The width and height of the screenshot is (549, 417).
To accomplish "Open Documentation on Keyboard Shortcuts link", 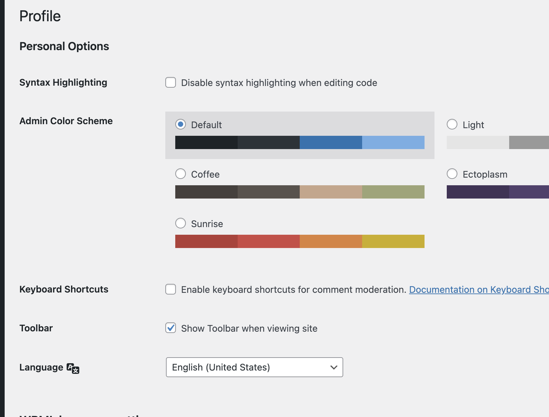I will (x=479, y=290).
